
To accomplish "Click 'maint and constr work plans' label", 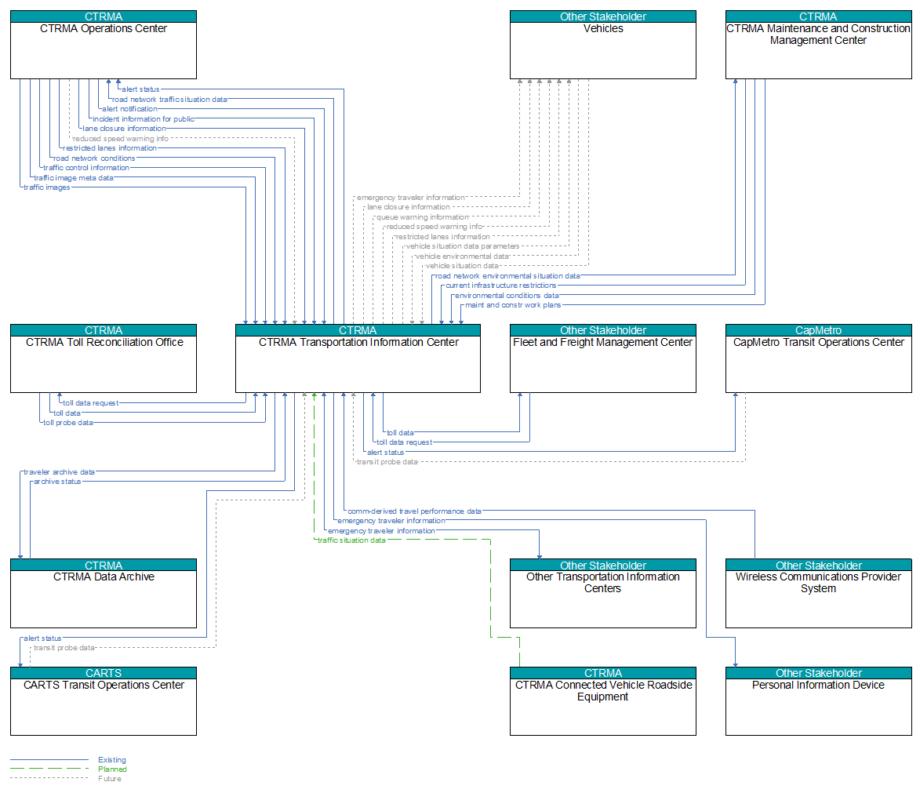I will (513, 304).
